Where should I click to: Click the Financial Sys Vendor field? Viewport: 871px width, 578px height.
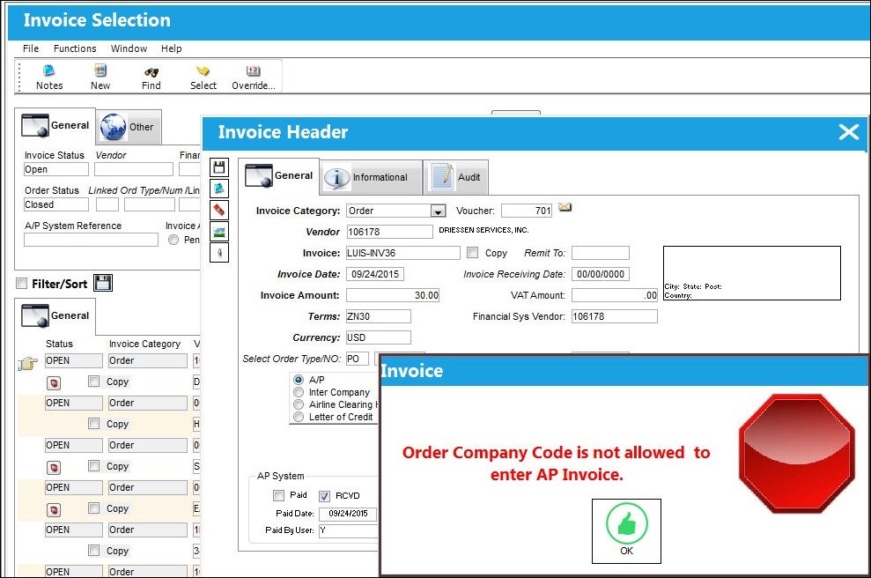(615, 316)
